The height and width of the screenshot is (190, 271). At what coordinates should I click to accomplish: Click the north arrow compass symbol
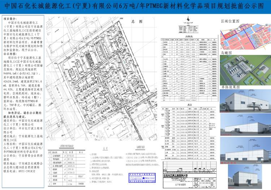pyautogui.click(x=188, y=20)
